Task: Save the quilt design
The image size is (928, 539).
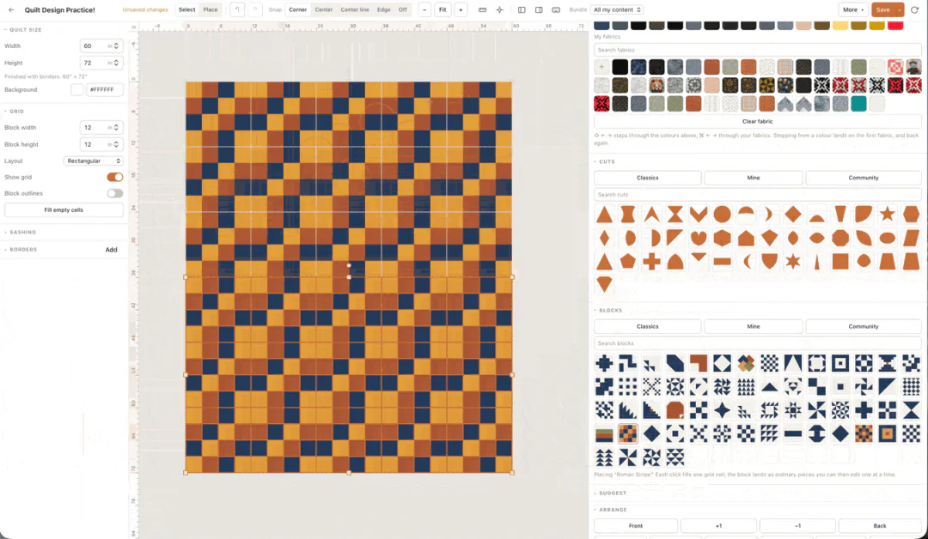Action: (x=882, y=9)
